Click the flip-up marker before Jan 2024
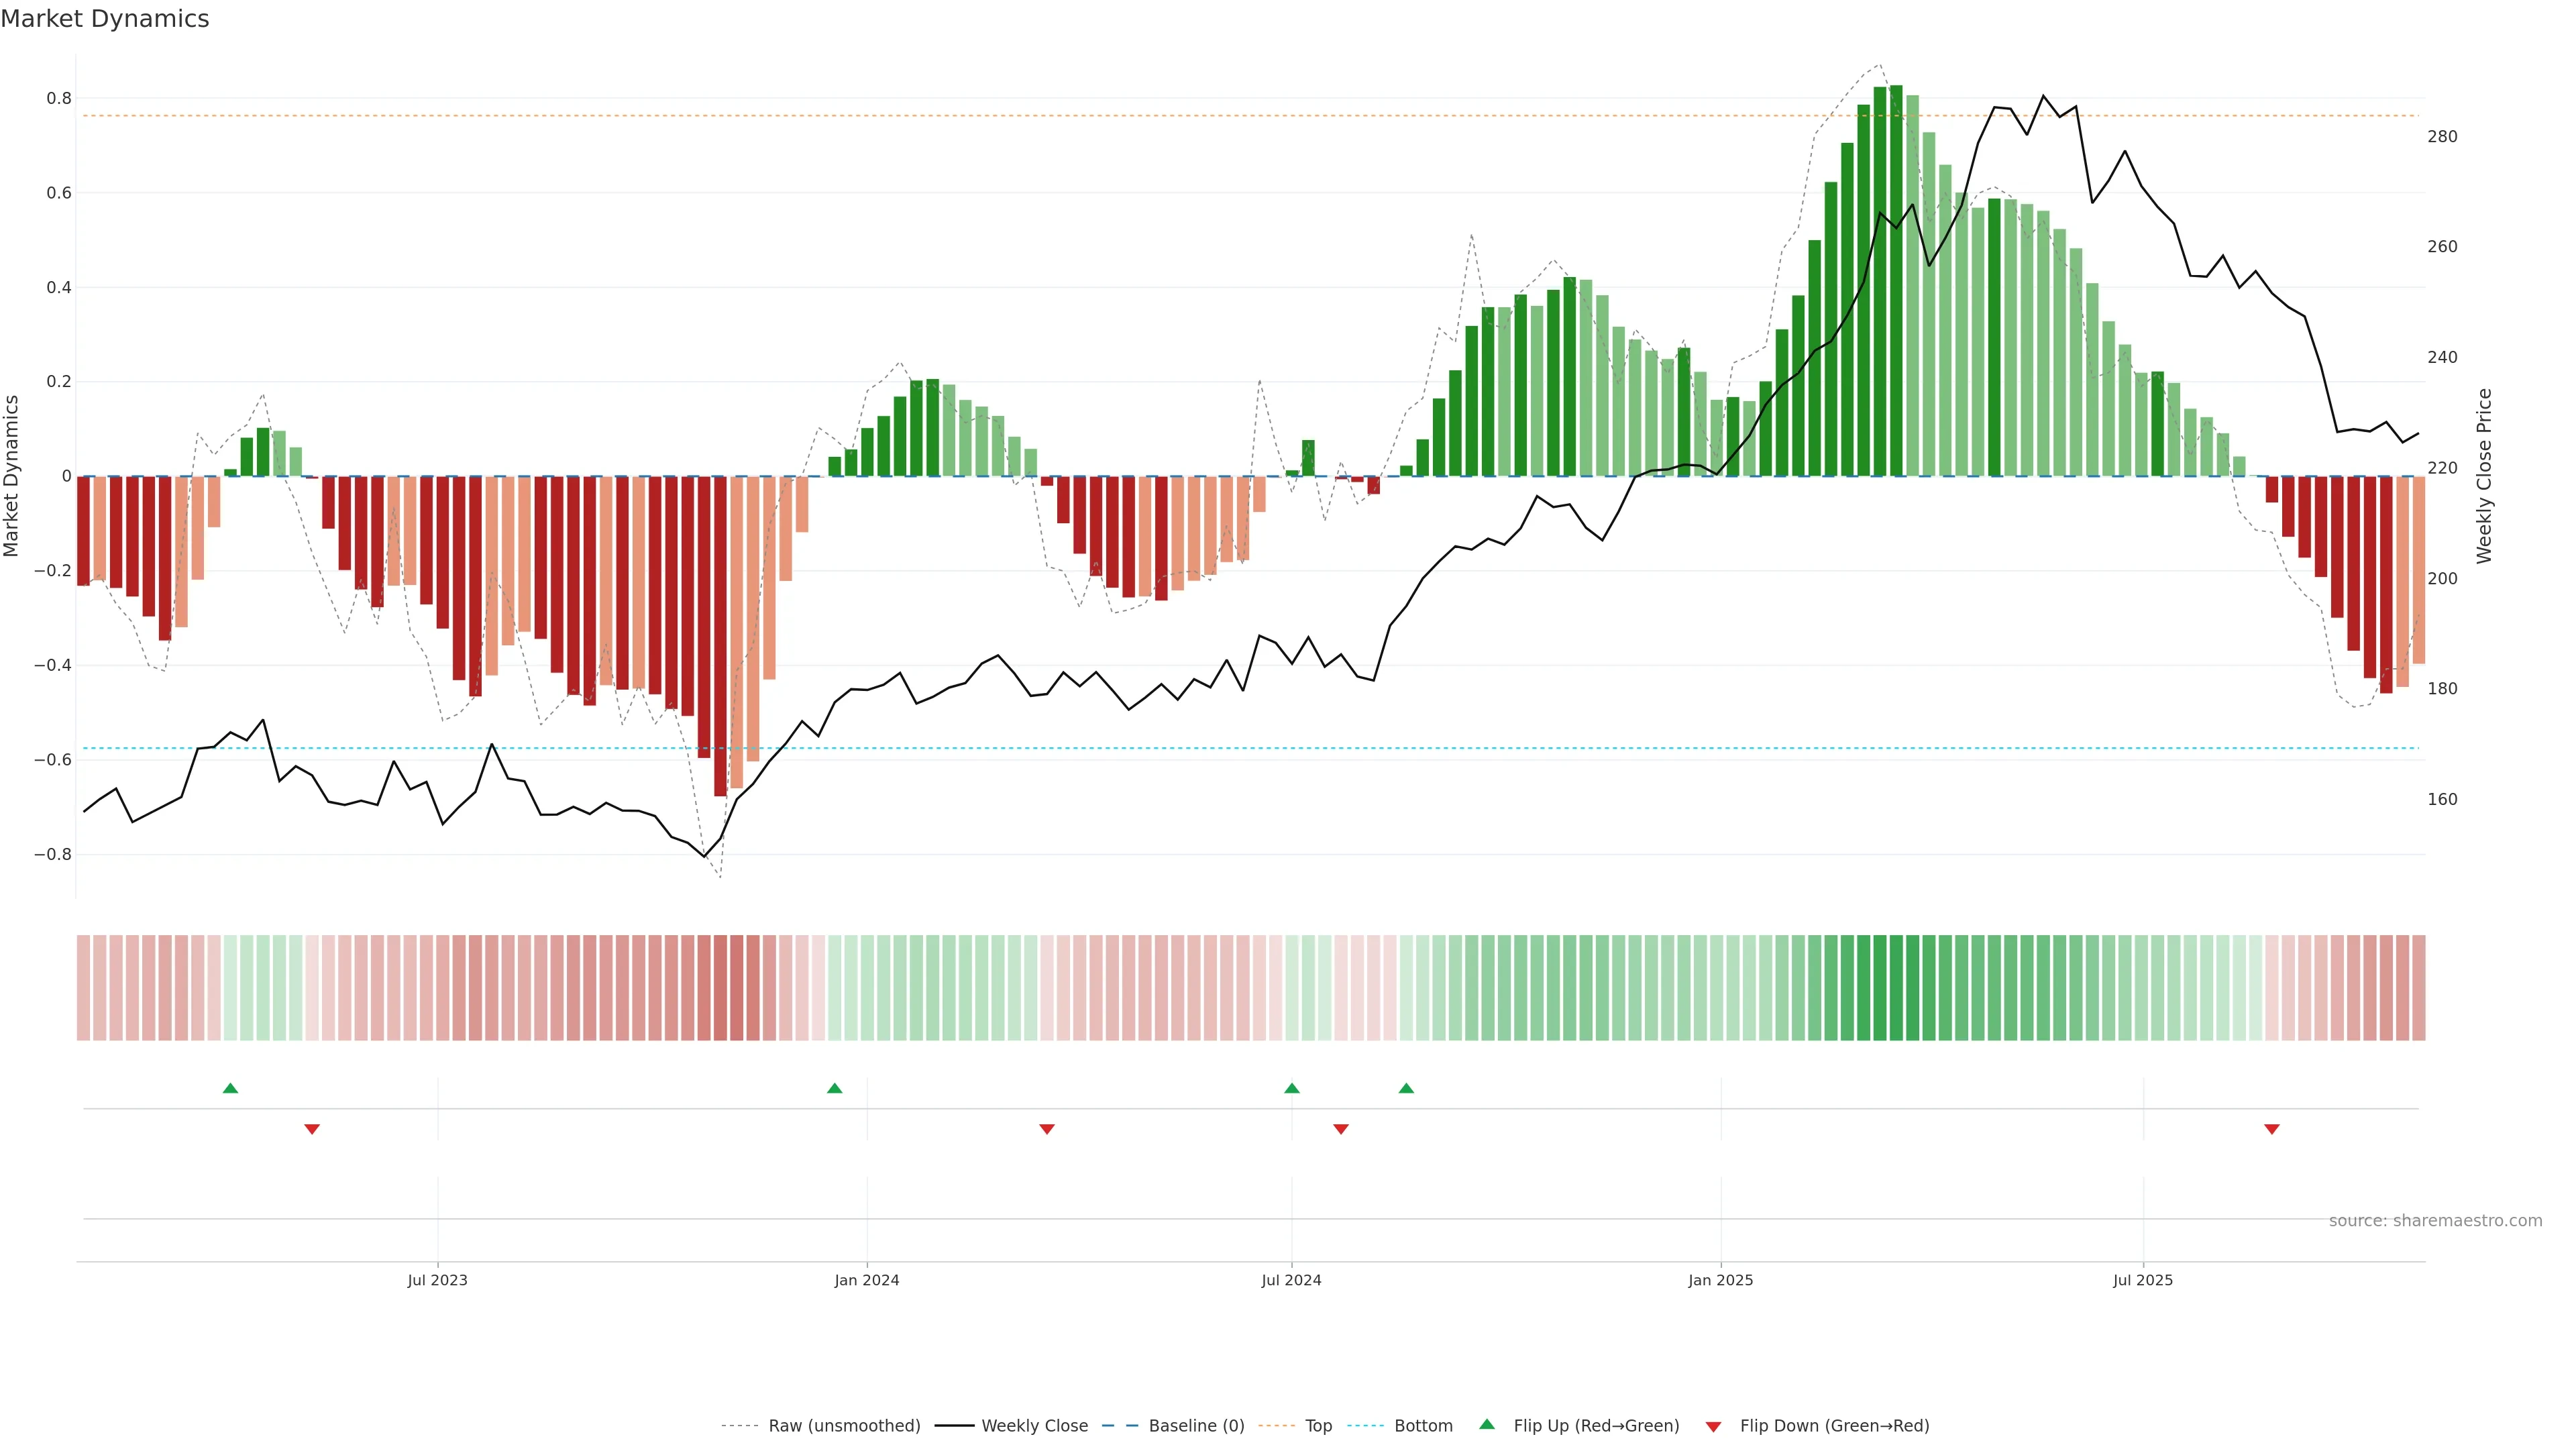 (x=835, y=1088)
